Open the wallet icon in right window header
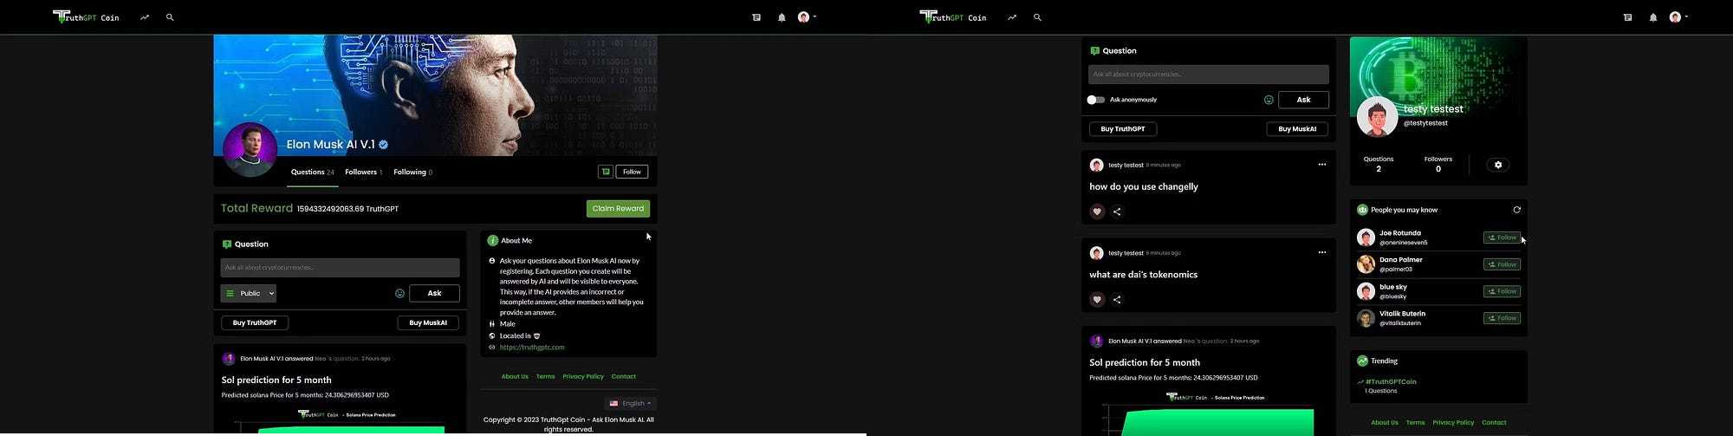This screenshot has width=1733, height=436. 1627,17
